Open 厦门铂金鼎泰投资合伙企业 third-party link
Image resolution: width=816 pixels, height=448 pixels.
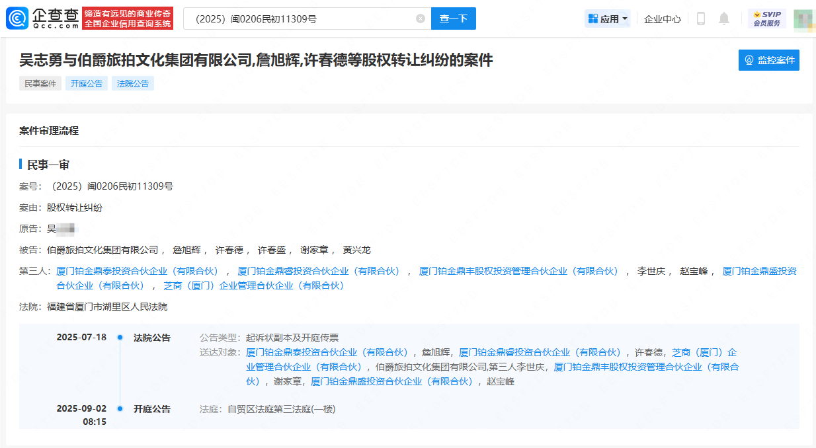point(138,271)
